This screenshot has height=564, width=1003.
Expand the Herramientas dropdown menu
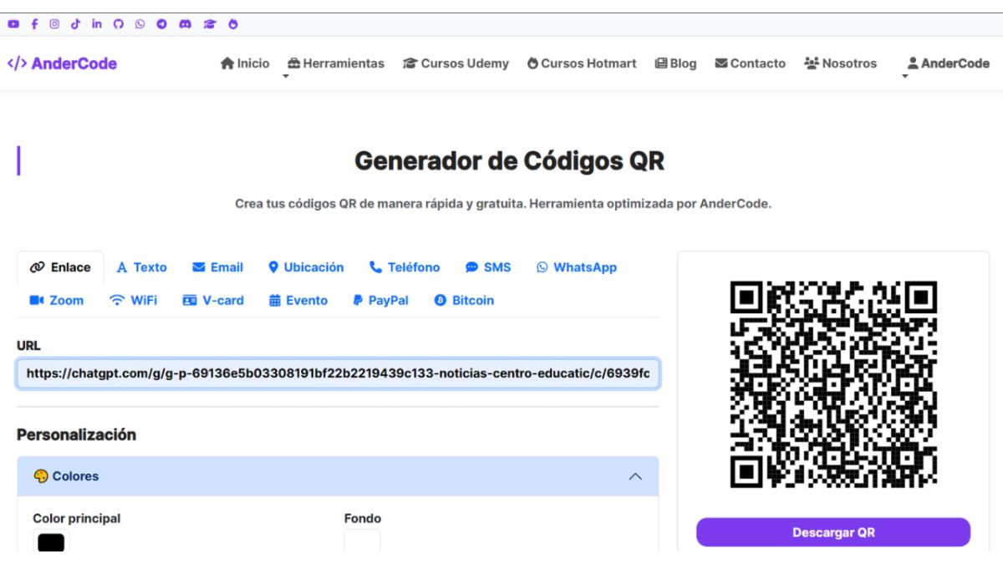pyautogui.click(x=335, y=64)
